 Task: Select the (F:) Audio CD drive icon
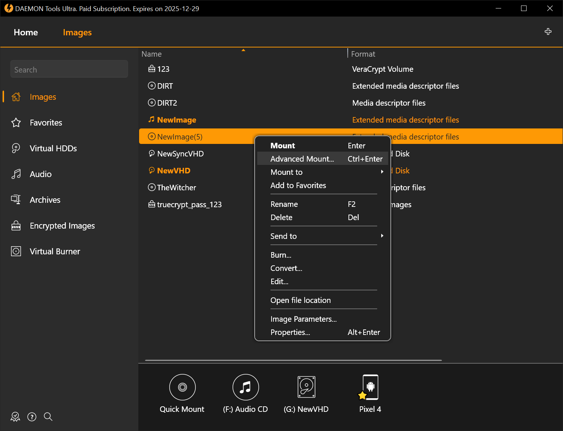[245, 387]
